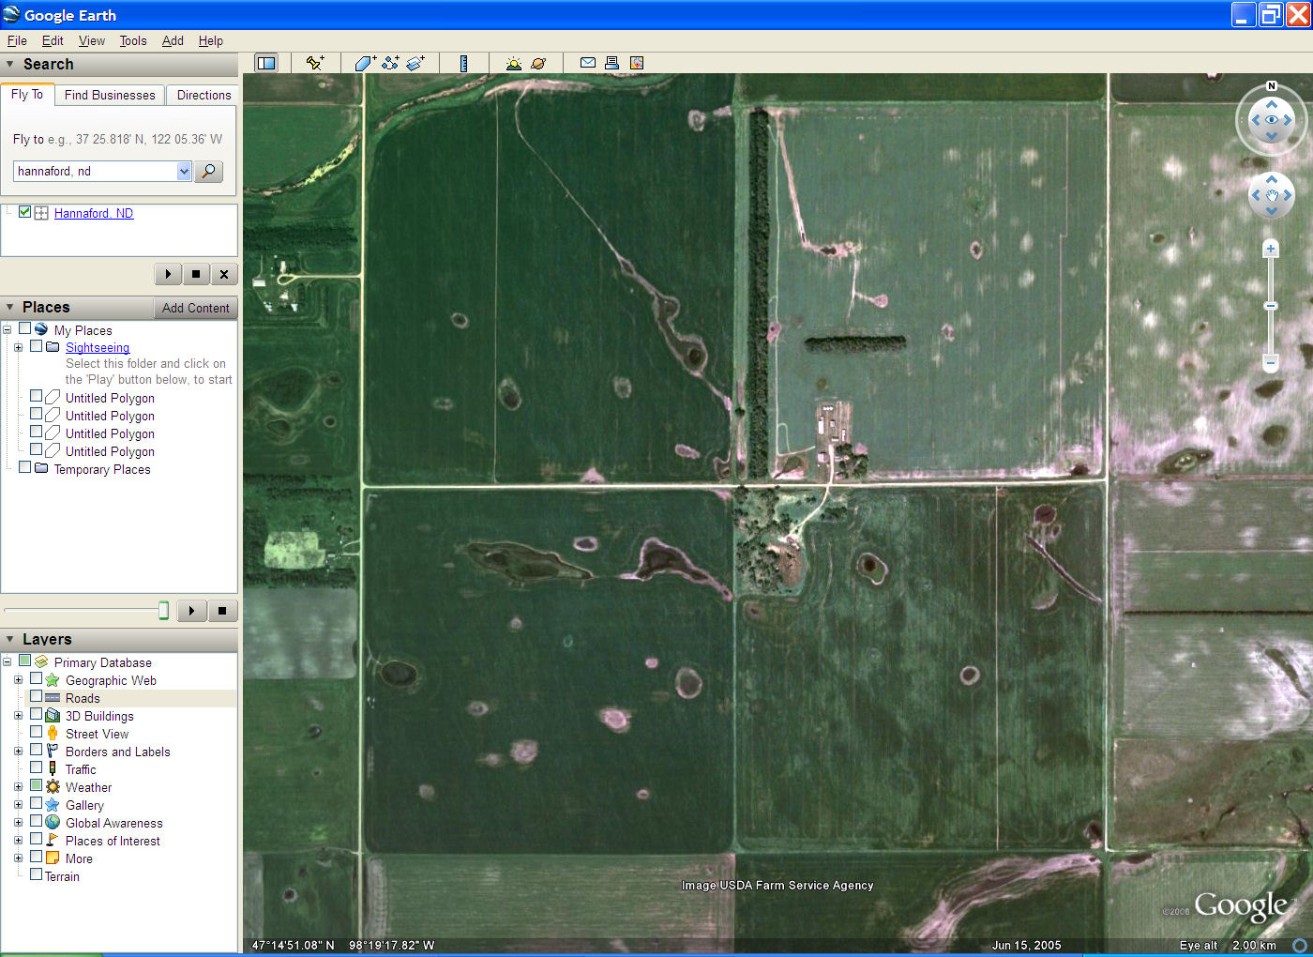Viewport: 1313px width, 957px height.
Task: Click the north N compass marker
Action: [x=1272, y=86]
